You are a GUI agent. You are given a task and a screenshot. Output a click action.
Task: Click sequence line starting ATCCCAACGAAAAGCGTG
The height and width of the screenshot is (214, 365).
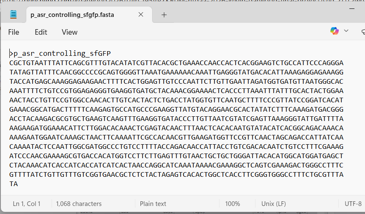(176, 156)
